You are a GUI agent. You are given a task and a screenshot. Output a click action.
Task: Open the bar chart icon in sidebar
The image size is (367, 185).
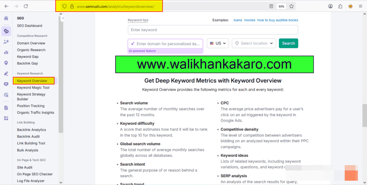[x=6, y=52]
